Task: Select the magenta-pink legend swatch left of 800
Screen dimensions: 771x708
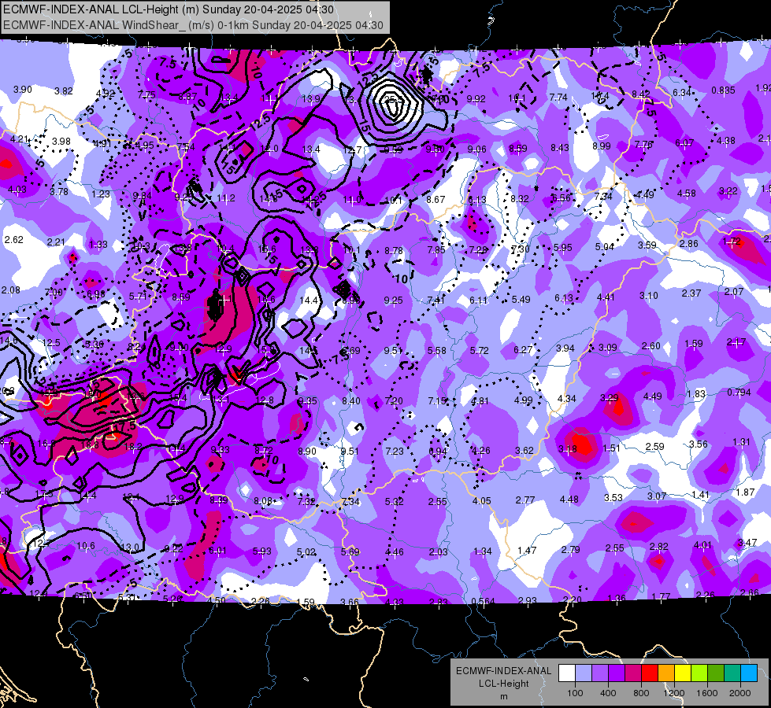Action: pyautogui.click(x=633, y=673)
